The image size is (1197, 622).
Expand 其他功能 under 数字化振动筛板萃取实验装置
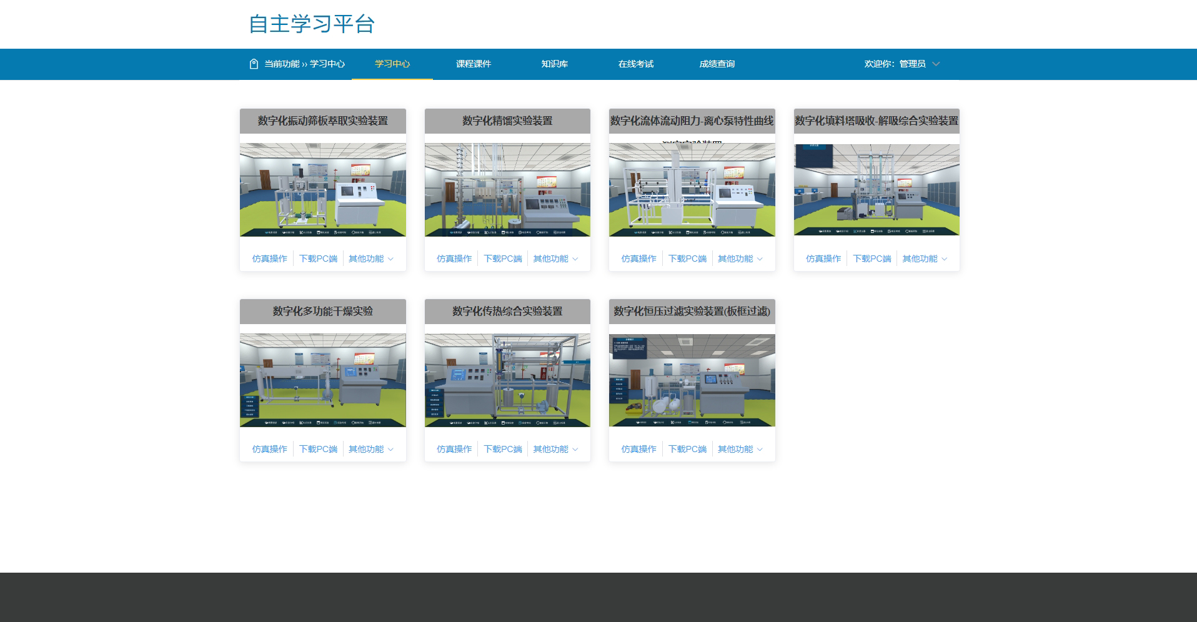click(x=370, y=259)
